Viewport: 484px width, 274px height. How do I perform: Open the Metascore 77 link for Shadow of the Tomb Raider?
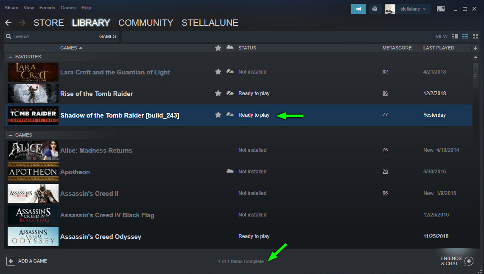click(x=385, y=115)
